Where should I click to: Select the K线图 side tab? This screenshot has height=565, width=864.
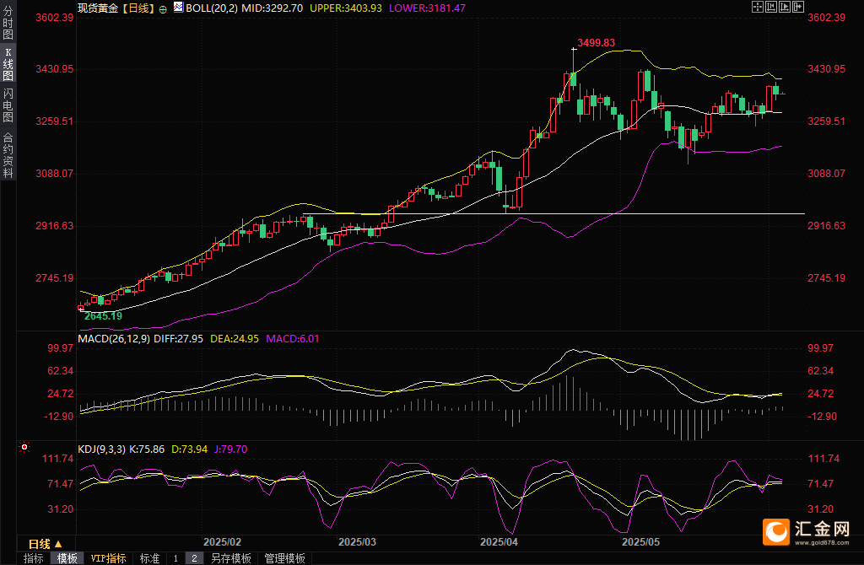coord(8,64)
